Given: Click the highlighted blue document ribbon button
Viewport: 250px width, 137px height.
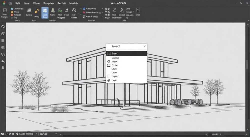Looking at the screenshot, I should pos(45,13).
